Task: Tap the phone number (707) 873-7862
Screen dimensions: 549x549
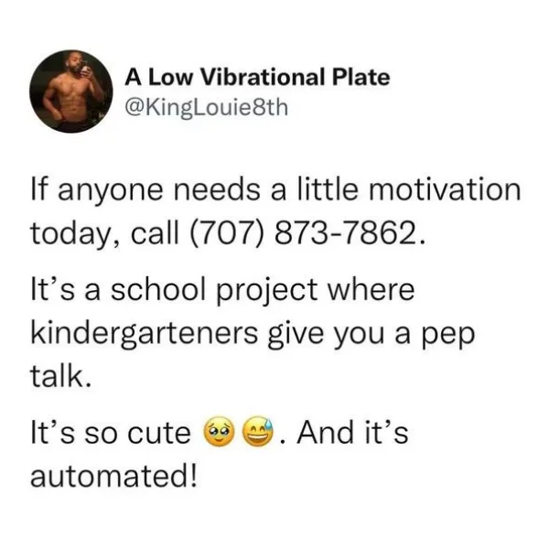Action: [305, 234]
